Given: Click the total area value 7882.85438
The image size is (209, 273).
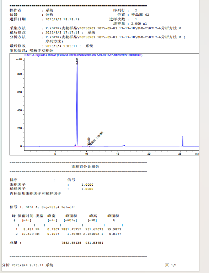Looking at the screenshot, I should click(x=71, y=243).
